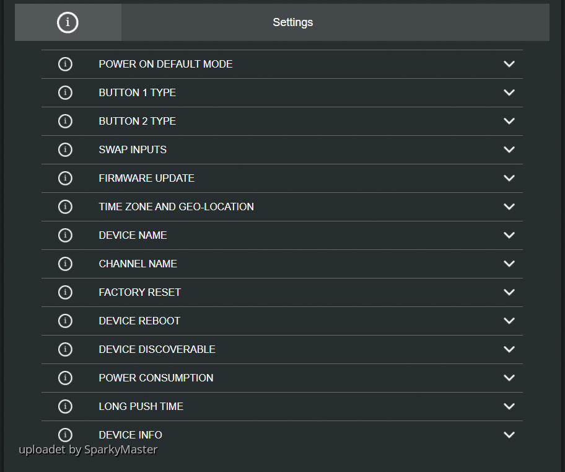565x472 pixels.
Task: Open FIRMWARE UPDATE settings row
Action: 282,178
